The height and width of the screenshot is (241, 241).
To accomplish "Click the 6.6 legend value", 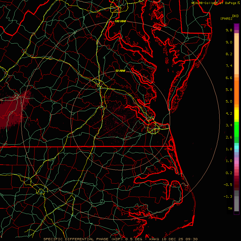I will (229, 78).
